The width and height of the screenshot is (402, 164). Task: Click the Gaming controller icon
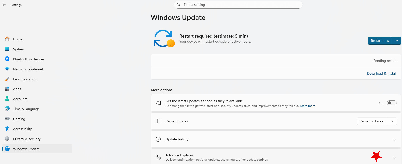pyautogui.click(x=7, y=119)
